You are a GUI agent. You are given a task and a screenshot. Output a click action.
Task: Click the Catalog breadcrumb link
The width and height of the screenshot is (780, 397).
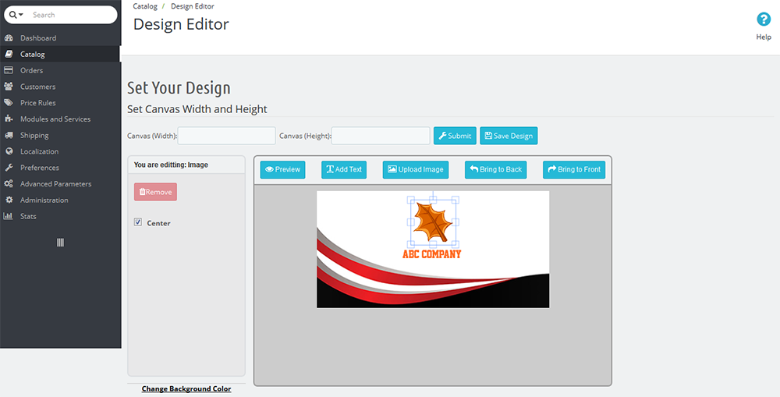coord(145,6)
